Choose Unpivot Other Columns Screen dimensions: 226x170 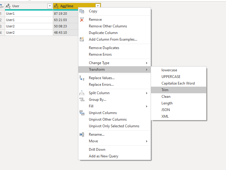point(114,119)
